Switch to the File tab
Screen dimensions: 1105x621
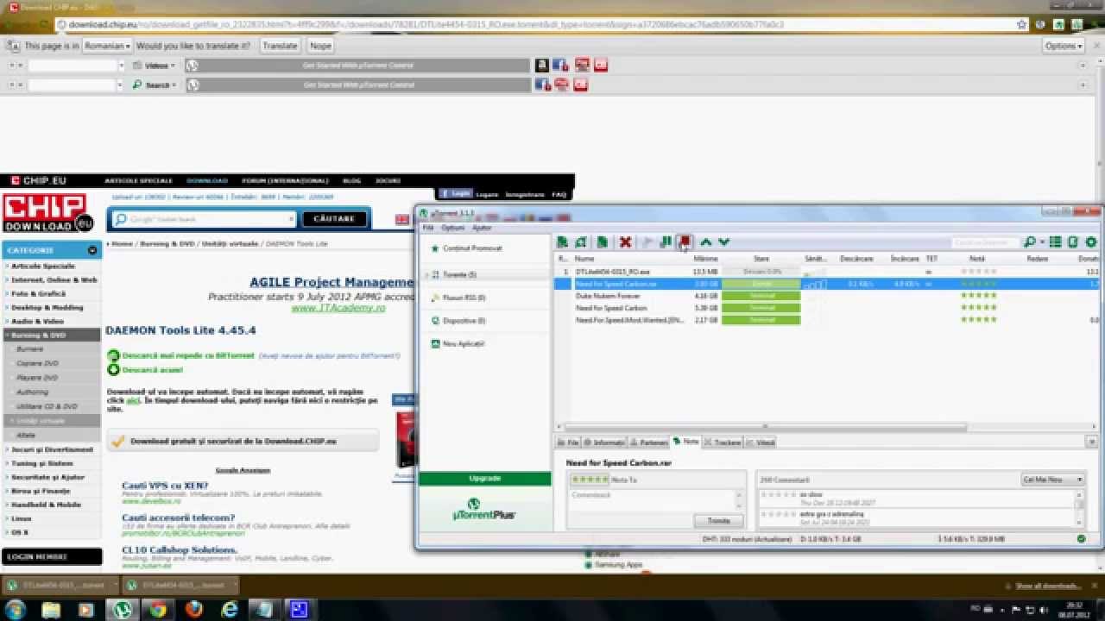point(569,442)
